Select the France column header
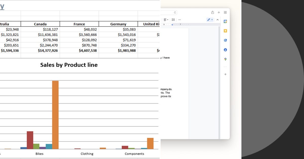This screenshot has width=304, height=159. coord(79,24)
